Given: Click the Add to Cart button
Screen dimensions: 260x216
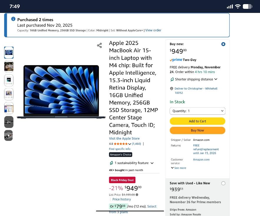Looking at the screenshot, I should [x=197, y=121].
